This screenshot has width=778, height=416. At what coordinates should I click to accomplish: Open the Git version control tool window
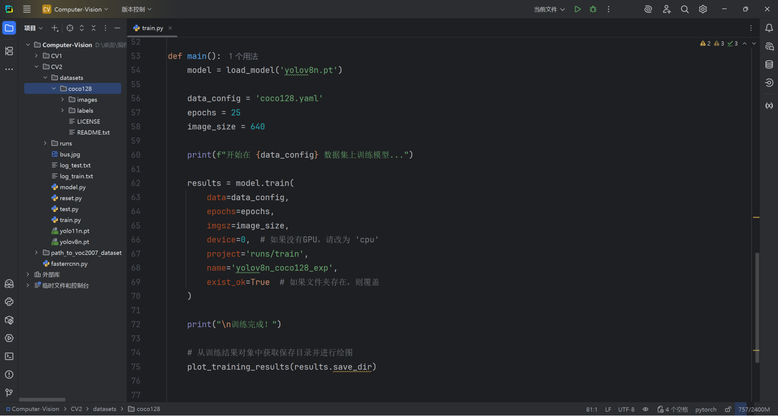pyautogui.click(x=9, y=393)
